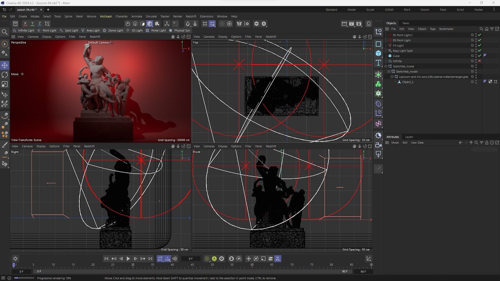Enable the Infinite light red X
500x281 pixels.
(x=480, y=61)
